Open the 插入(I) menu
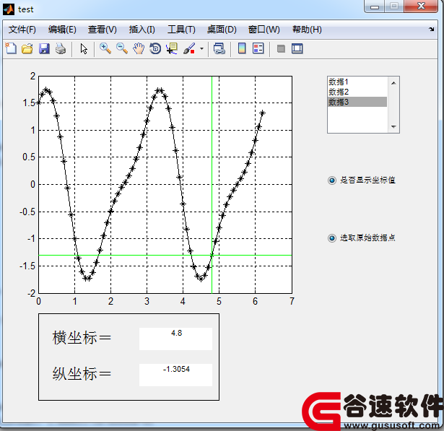 pyautogui.click(x=142, y=30)
